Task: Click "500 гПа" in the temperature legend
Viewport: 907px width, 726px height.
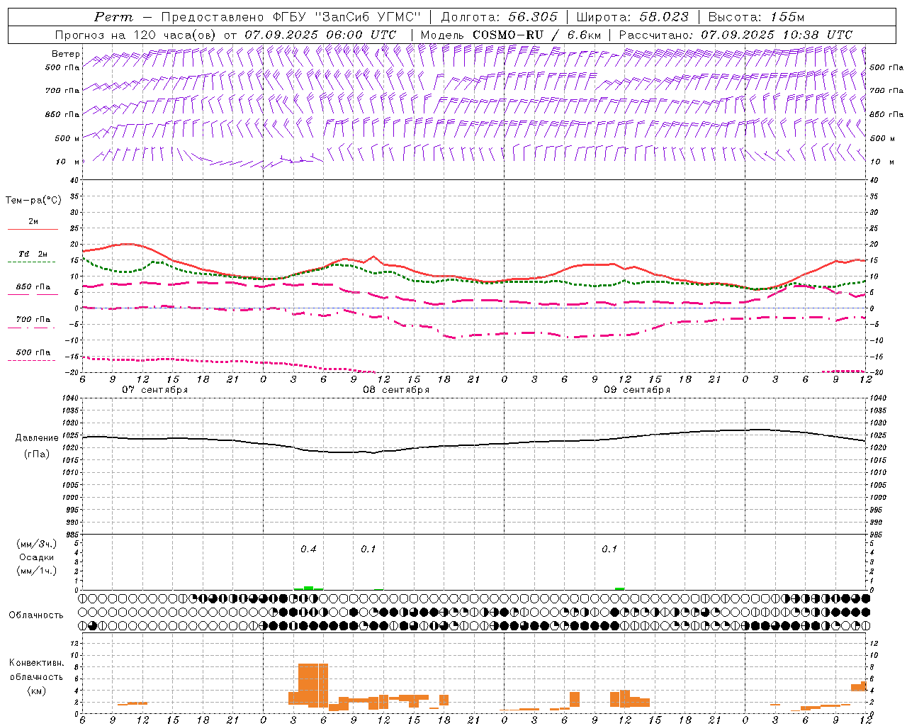Action: pos(33,352)
